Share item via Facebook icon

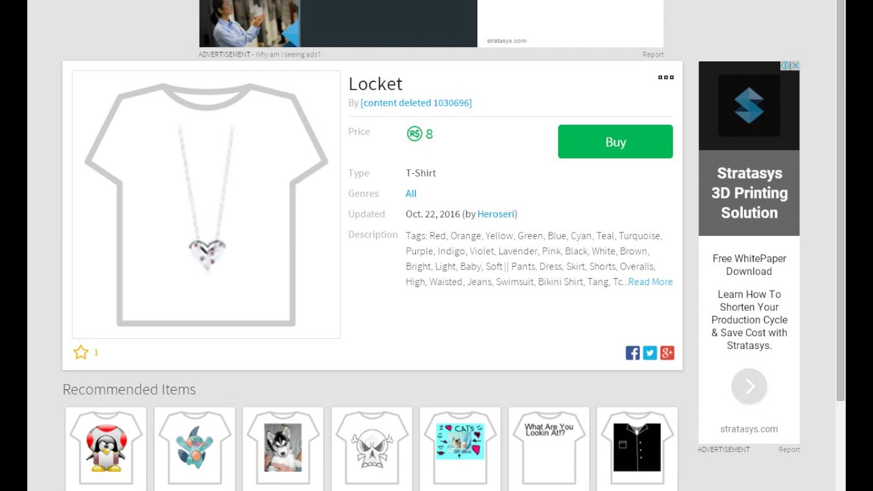pos(633,353)
